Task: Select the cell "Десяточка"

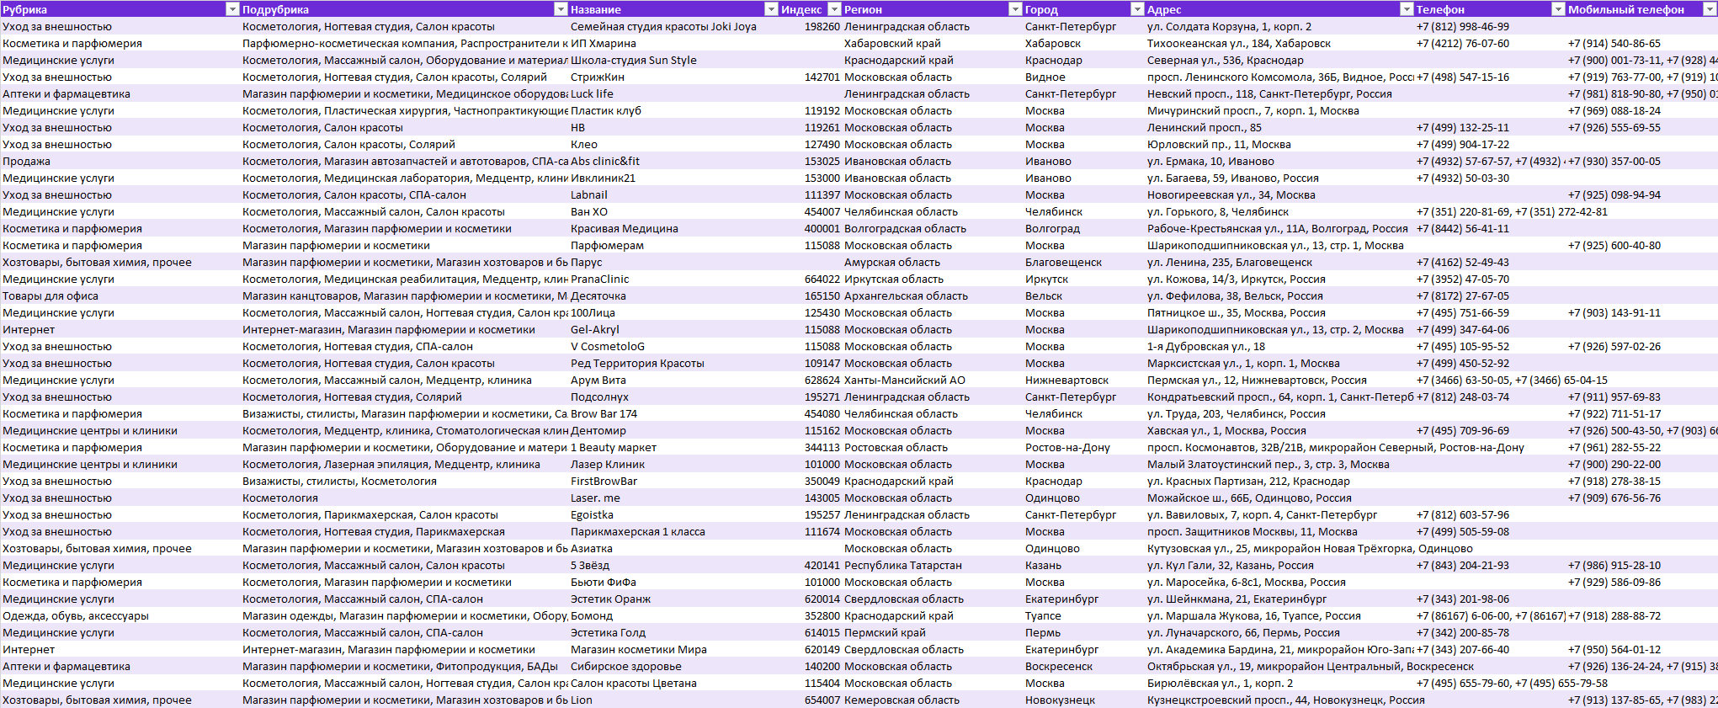Action: point(673,295)
